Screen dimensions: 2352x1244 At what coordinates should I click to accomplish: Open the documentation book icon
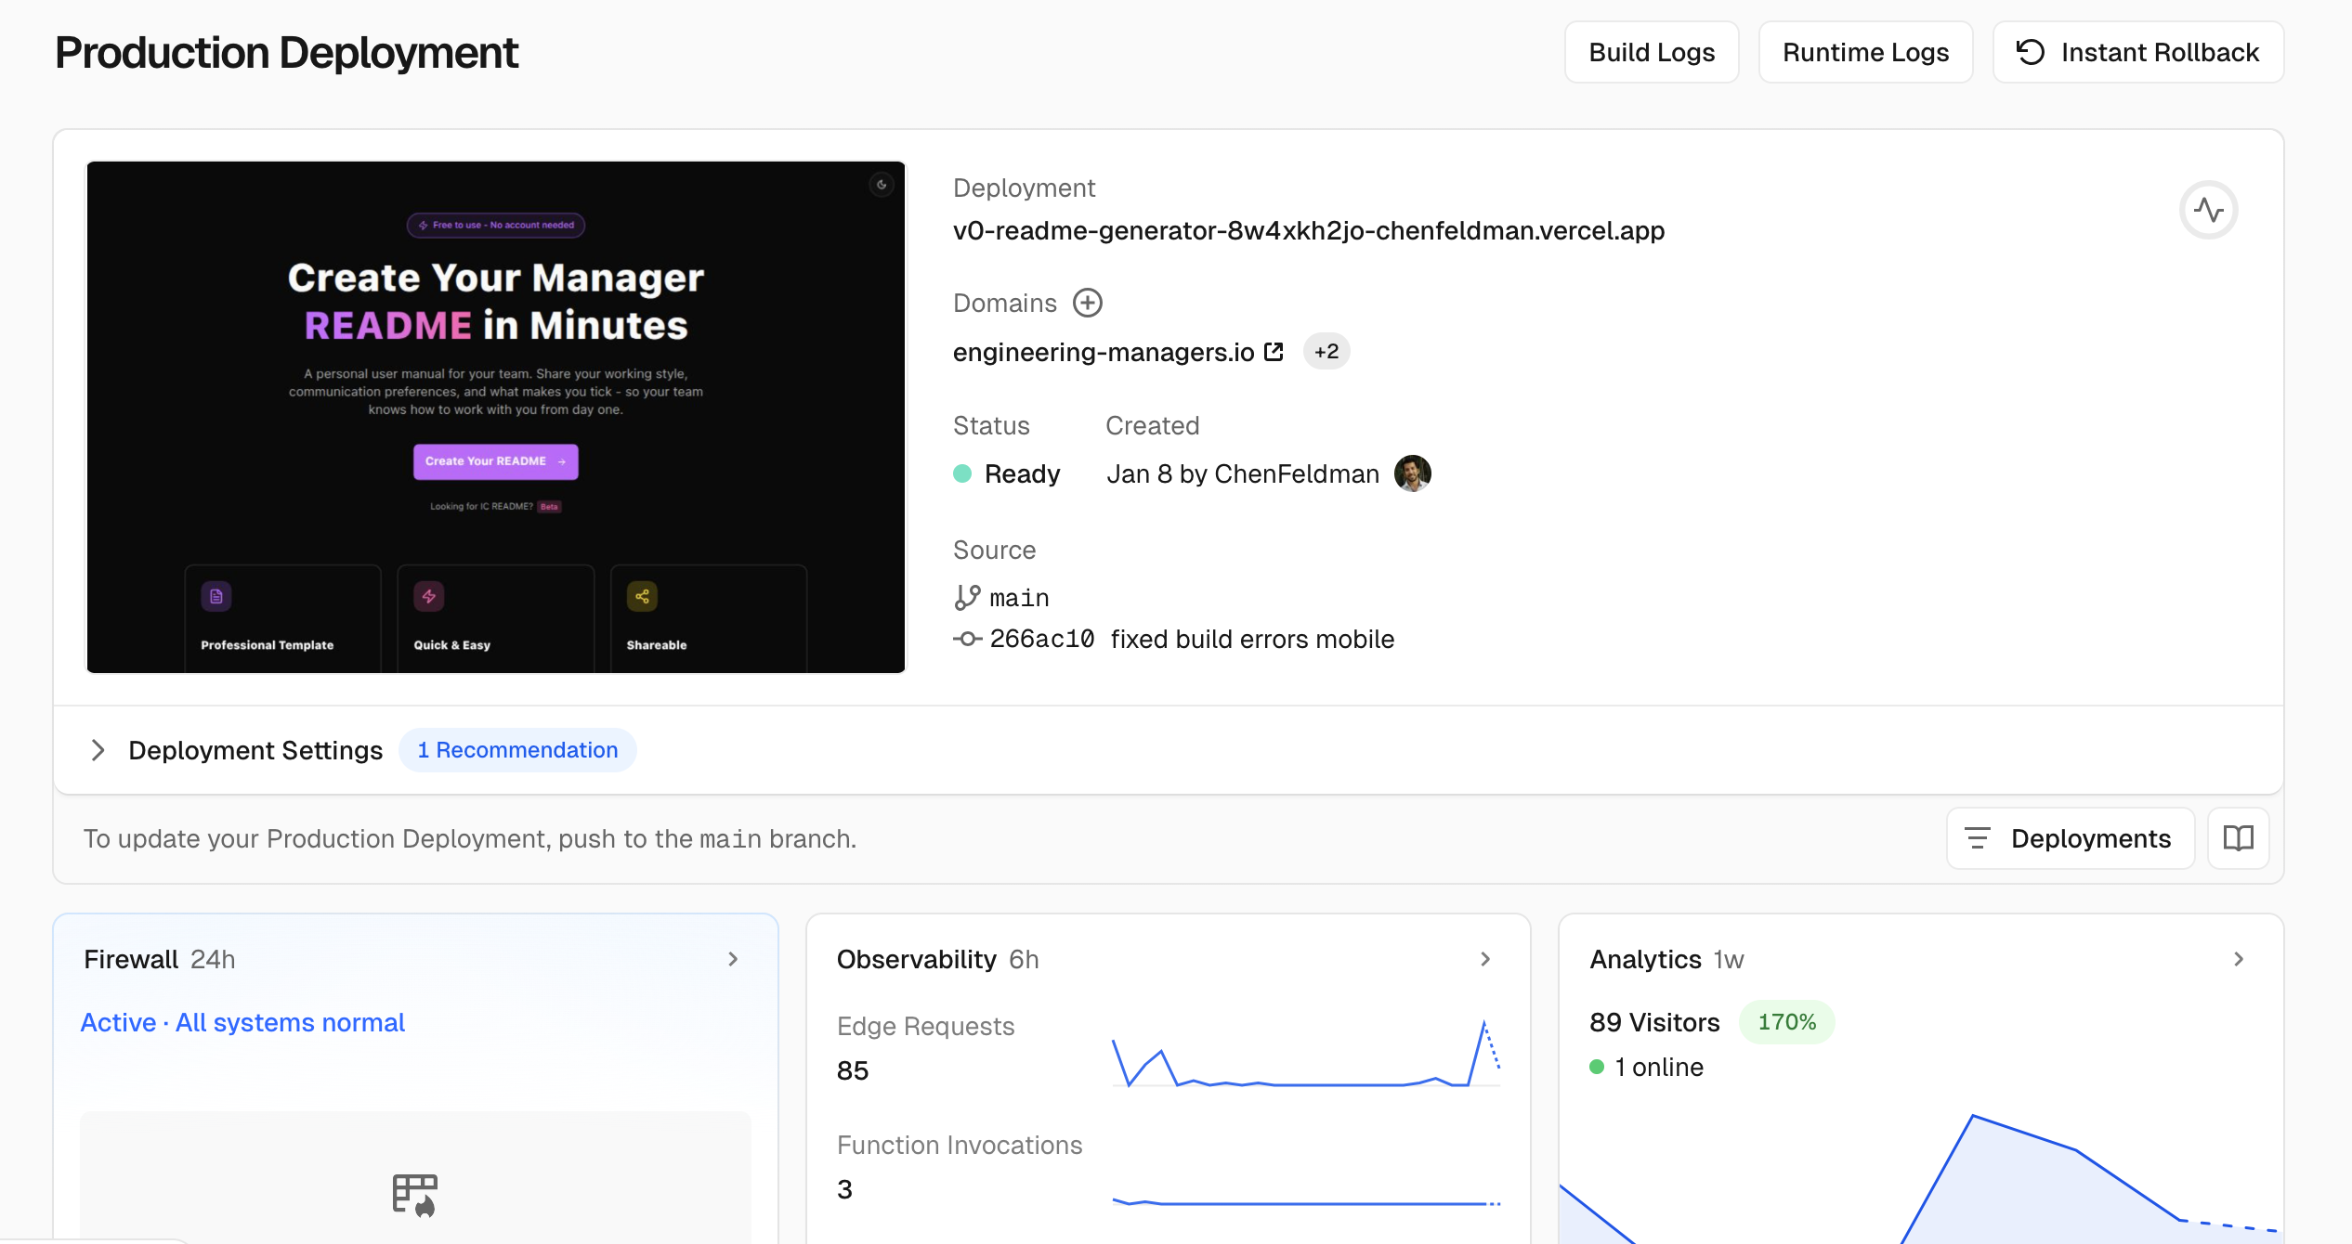pos(2238,838)
